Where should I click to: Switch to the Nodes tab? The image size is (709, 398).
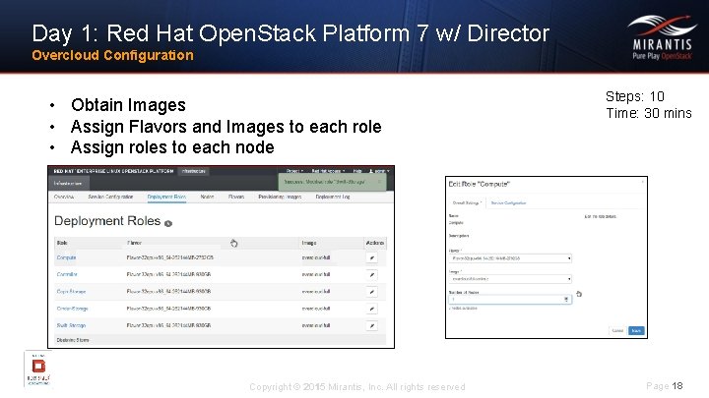coord(207,197)
